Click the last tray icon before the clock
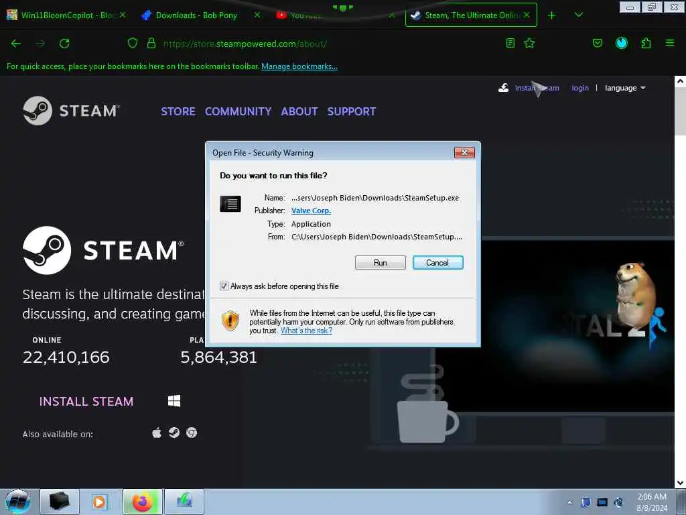Viewport: 686px width, 515px height. pos(618,503)
